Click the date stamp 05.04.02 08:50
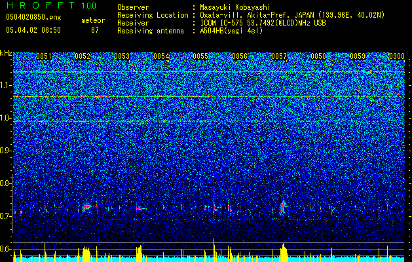The width and height of the screenshot is (412, 262). [33, 30]
